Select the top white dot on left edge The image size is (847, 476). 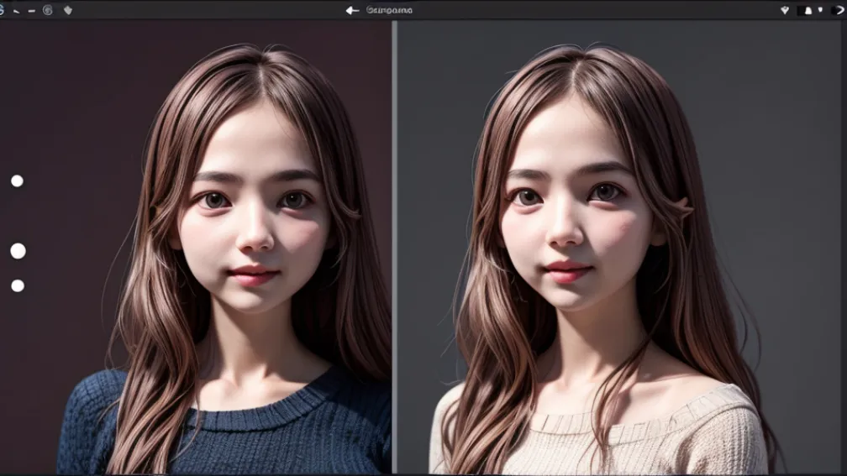pyautogui.click(x=17, y=180)
